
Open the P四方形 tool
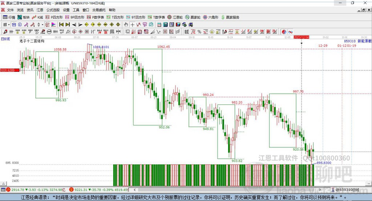click(54, 17)
